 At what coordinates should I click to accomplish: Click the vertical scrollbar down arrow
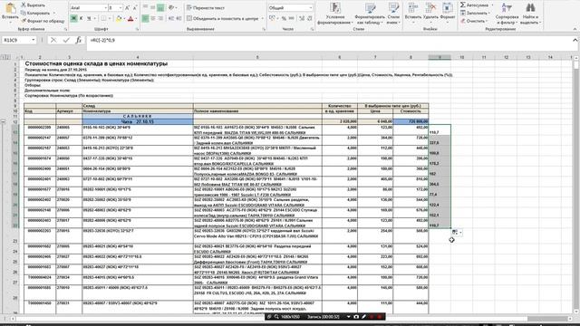(x=576, y=312)
